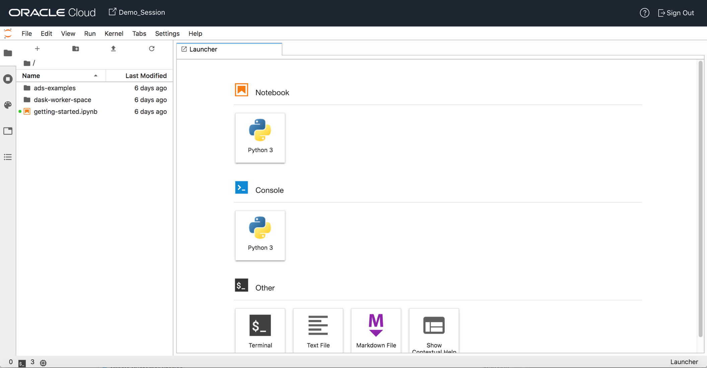Refresh the file list
This screenshot has height=368, width=707.
coord(152,49)
